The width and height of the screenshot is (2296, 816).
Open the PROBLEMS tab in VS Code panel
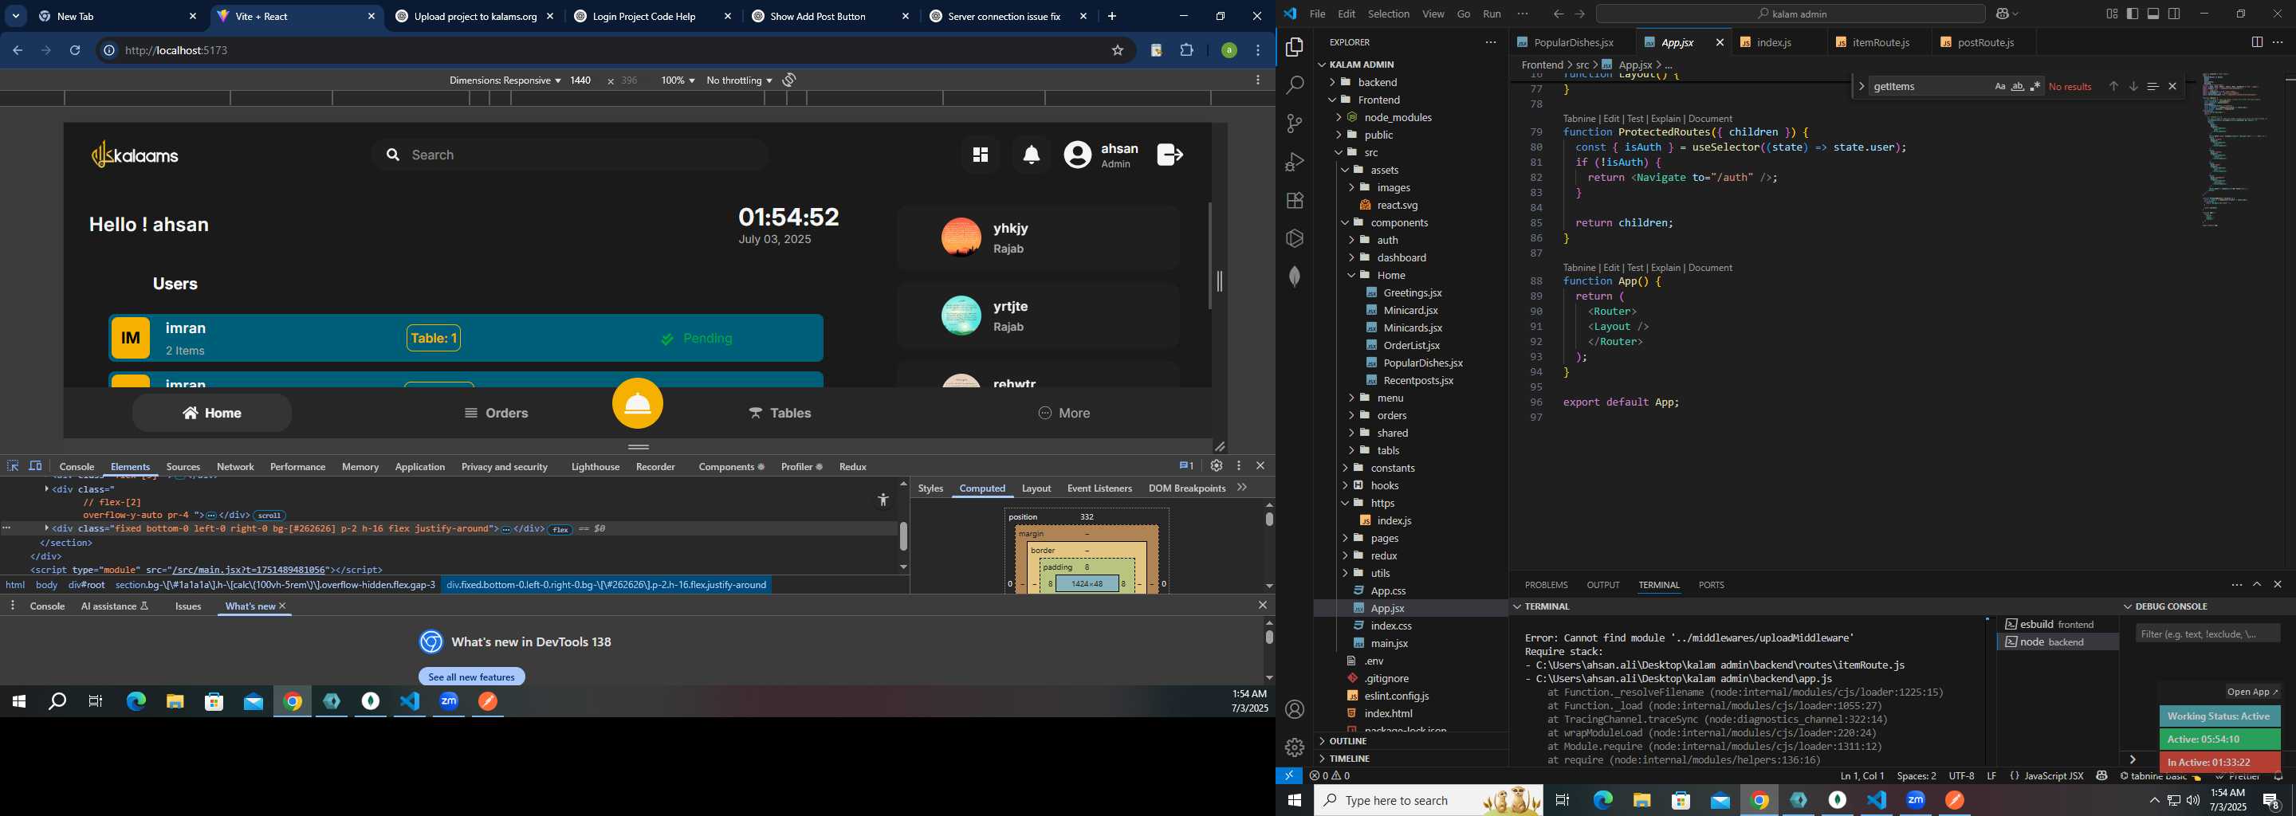pos(1546,585)
